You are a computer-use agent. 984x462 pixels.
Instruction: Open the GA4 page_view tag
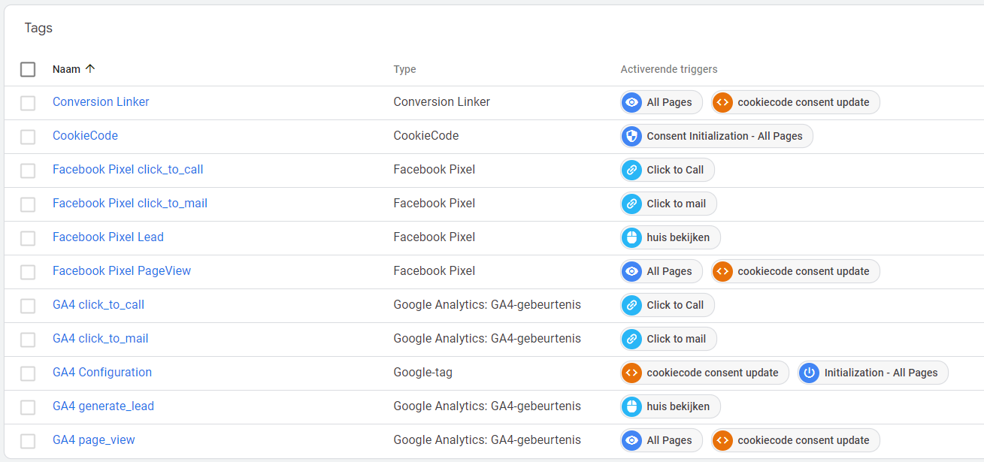pyautogui.click(x=94, y=440)
